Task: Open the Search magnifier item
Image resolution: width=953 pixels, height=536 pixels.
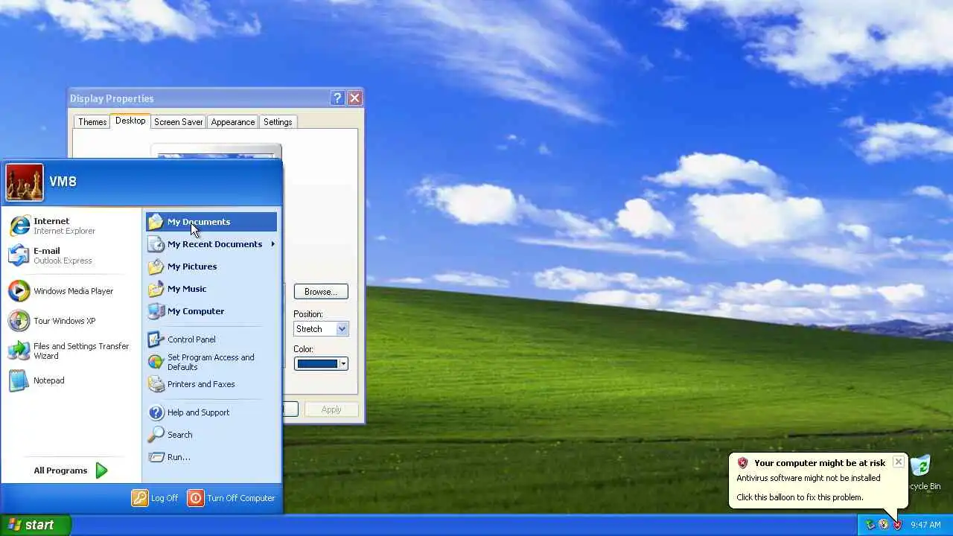Action: 211,435
